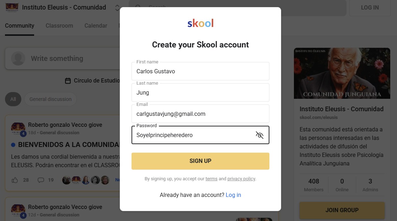The height and width of the screenshot is (221, 397).
Task: Open comments via the speech bubble icon
Action: coord(41,180)
